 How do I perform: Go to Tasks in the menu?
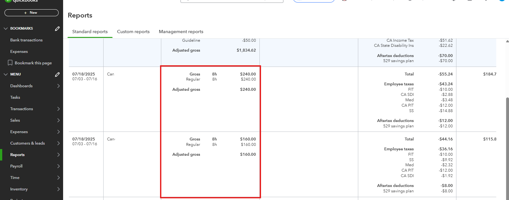15,97
